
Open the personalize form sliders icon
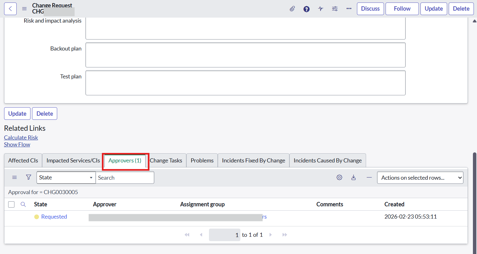(x=335, y=9)
